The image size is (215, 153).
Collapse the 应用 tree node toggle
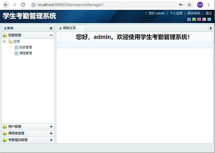pos(4,41)
